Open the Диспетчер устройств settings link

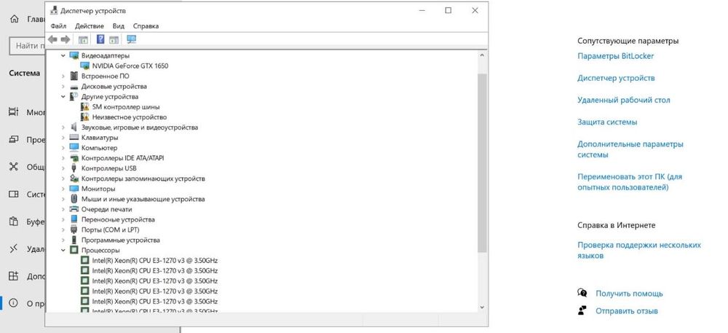616,78
